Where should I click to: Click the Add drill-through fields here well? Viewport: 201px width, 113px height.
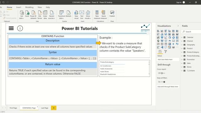point(168,87)
